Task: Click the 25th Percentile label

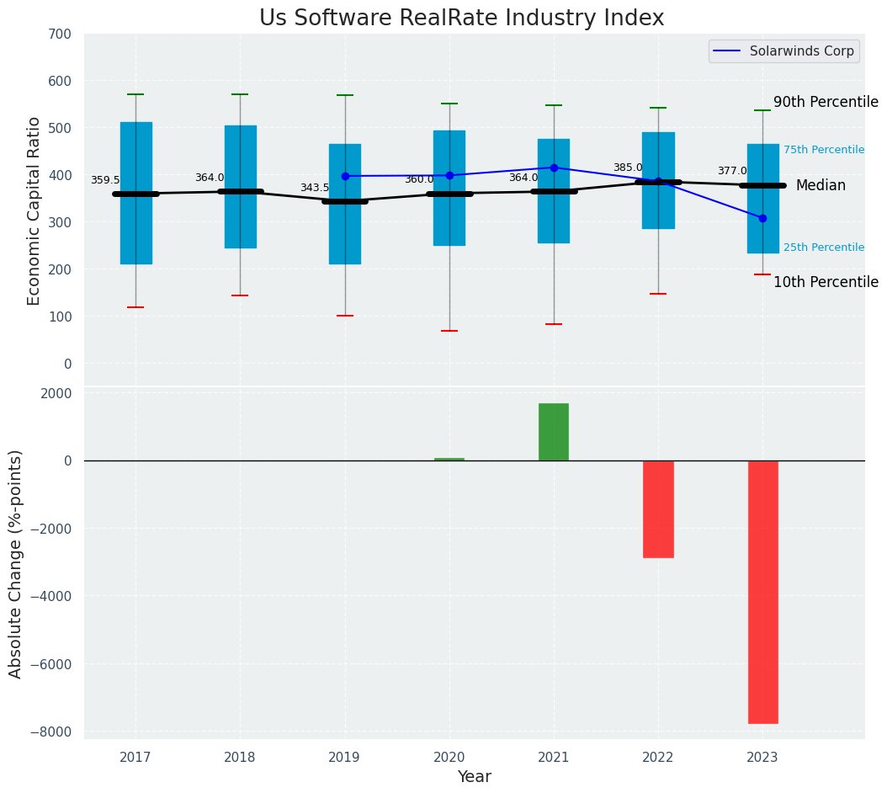Action: [x=823, y=247]
